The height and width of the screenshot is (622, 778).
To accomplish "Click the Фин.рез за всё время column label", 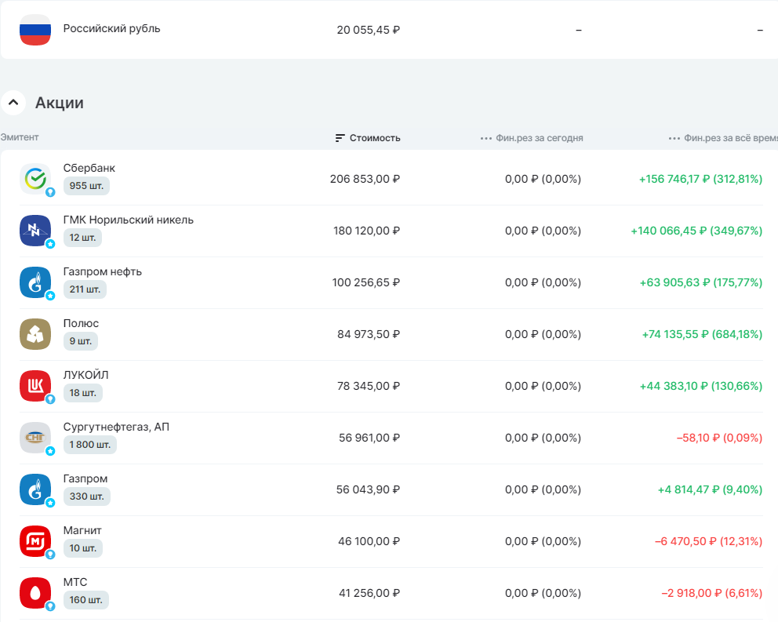I will pyautogui.click(x=731, y=138).
